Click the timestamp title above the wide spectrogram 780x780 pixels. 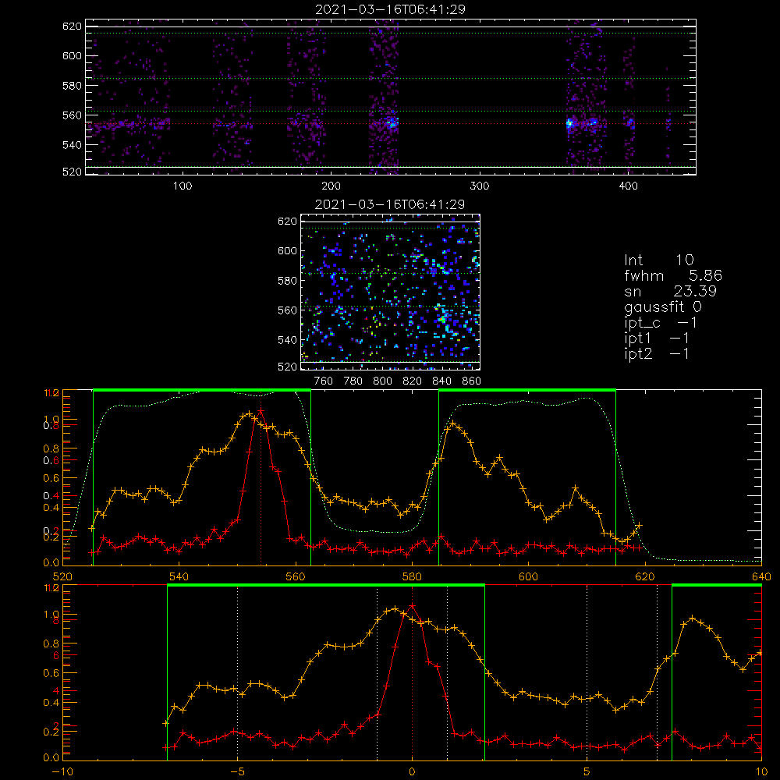[390, 9]
